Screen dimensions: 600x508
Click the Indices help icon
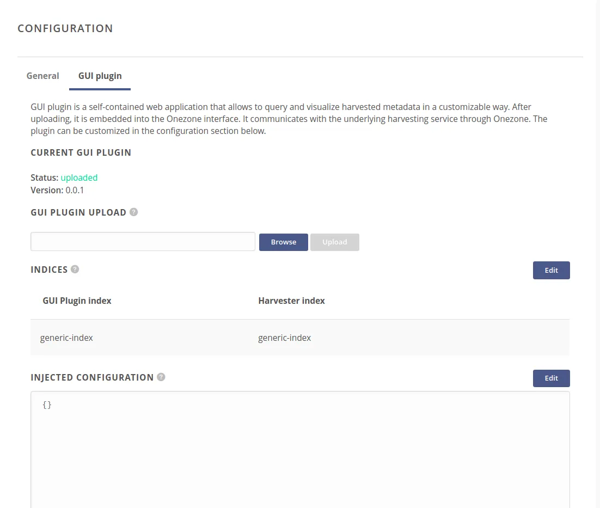tap(75, 269)
